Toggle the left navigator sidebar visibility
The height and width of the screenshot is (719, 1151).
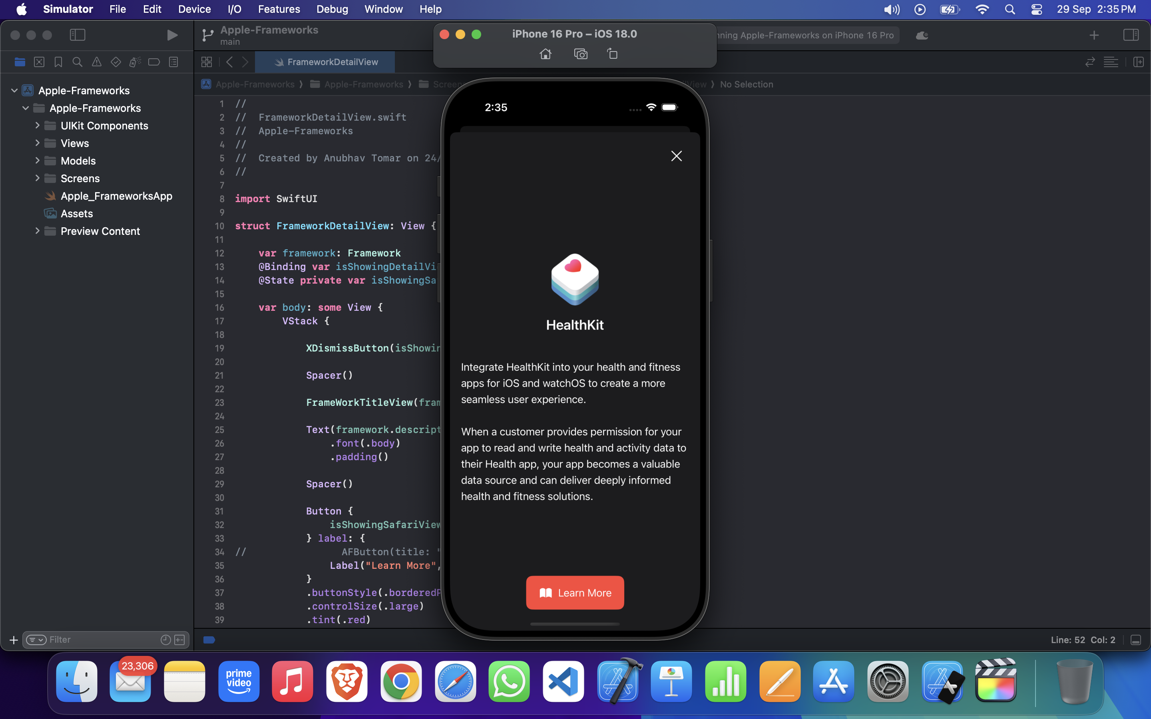pos(78,35)
